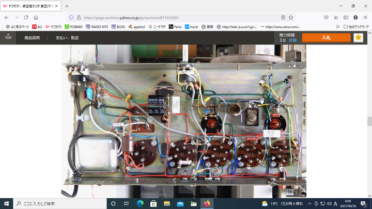The height and width of the screenshot is (209, 372).
Task: Open Microsoft Edge from the taskbar
Action: pos(139,203)
